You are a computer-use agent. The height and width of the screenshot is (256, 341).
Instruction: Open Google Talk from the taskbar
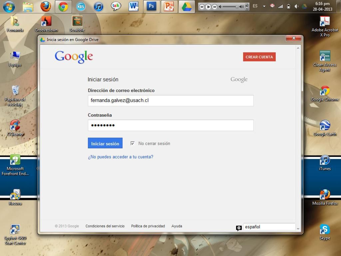tap(116, 6)
